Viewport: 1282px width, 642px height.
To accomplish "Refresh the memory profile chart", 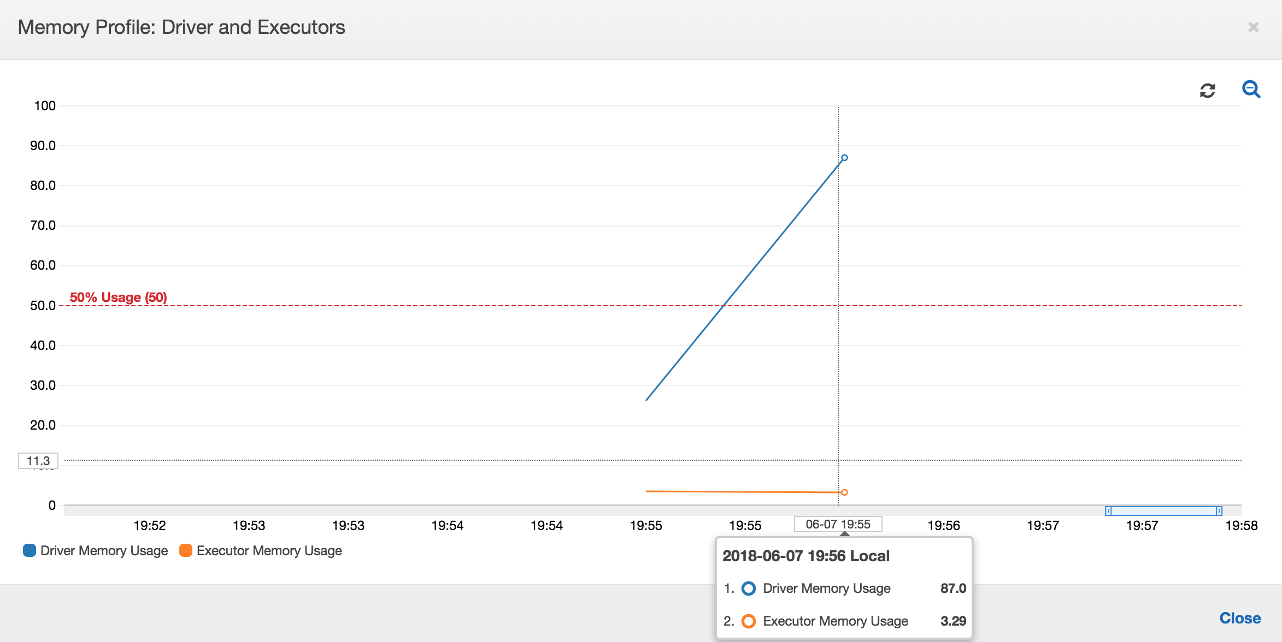I will coord(1207,90).
